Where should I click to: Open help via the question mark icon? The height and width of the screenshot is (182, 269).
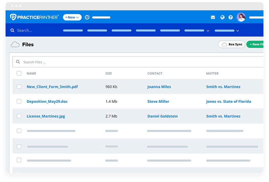point(231,17)
